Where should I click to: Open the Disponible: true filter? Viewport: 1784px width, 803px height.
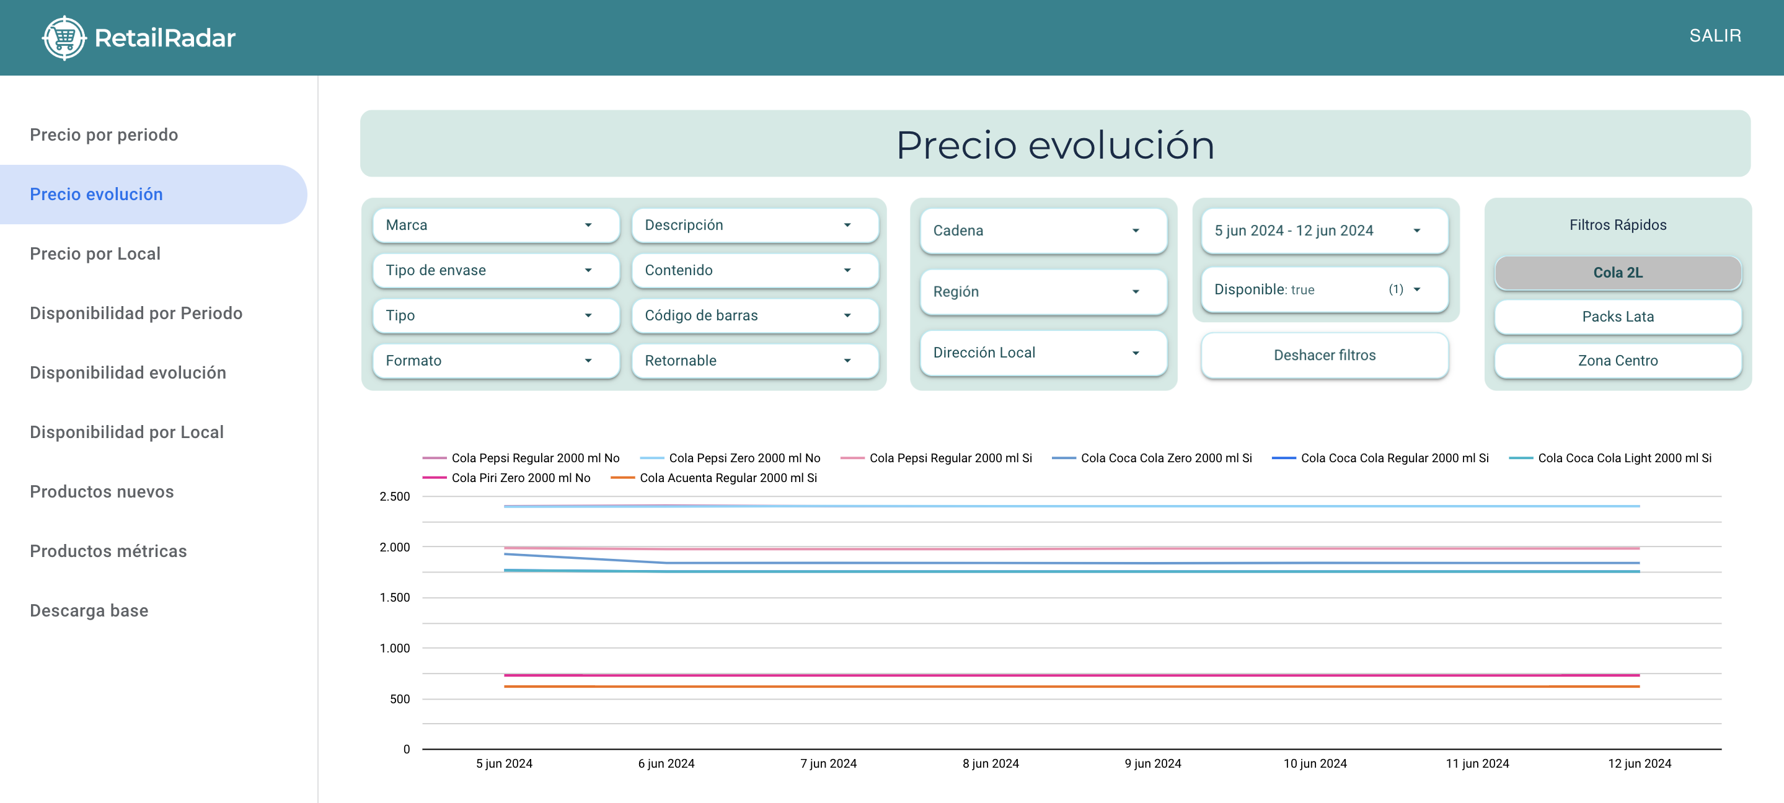[1324, 290]
